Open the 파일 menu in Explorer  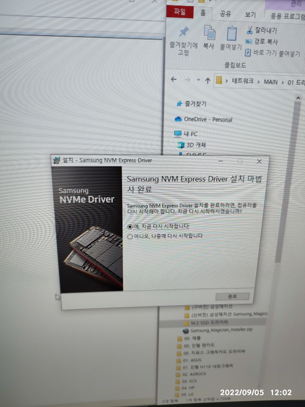(x=180, y=12)
